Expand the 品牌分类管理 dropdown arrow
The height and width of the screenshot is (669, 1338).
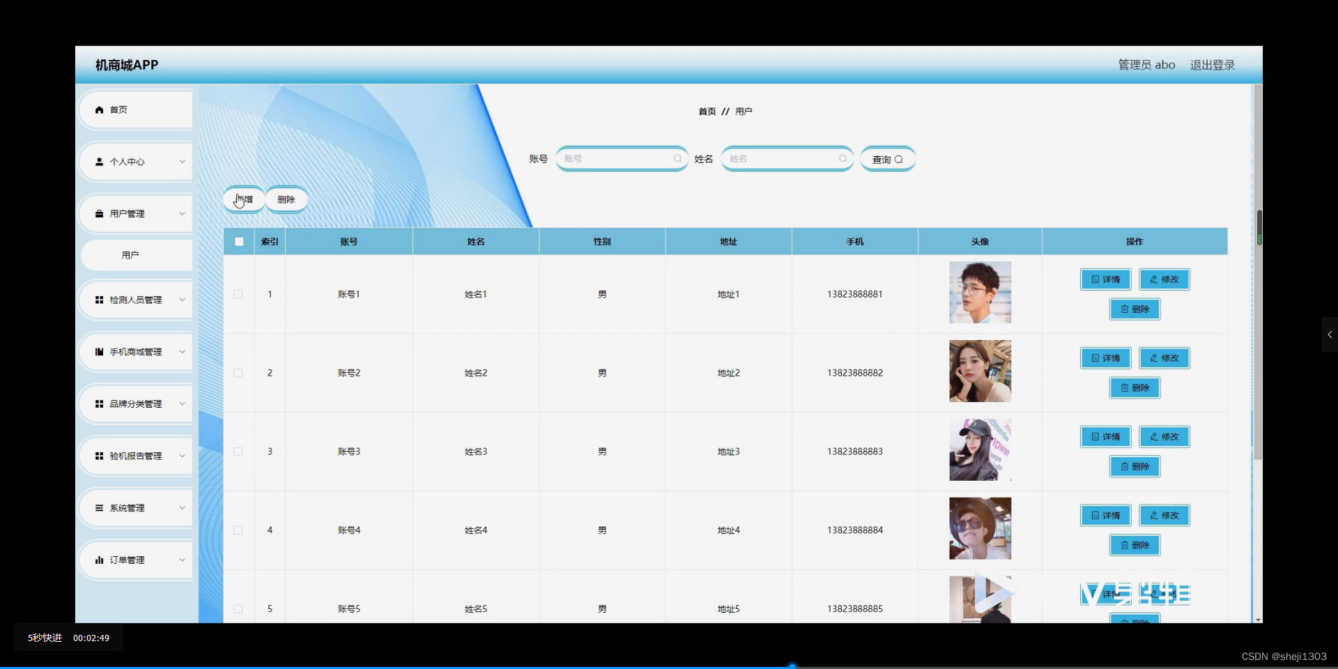[x=181, y=403]
